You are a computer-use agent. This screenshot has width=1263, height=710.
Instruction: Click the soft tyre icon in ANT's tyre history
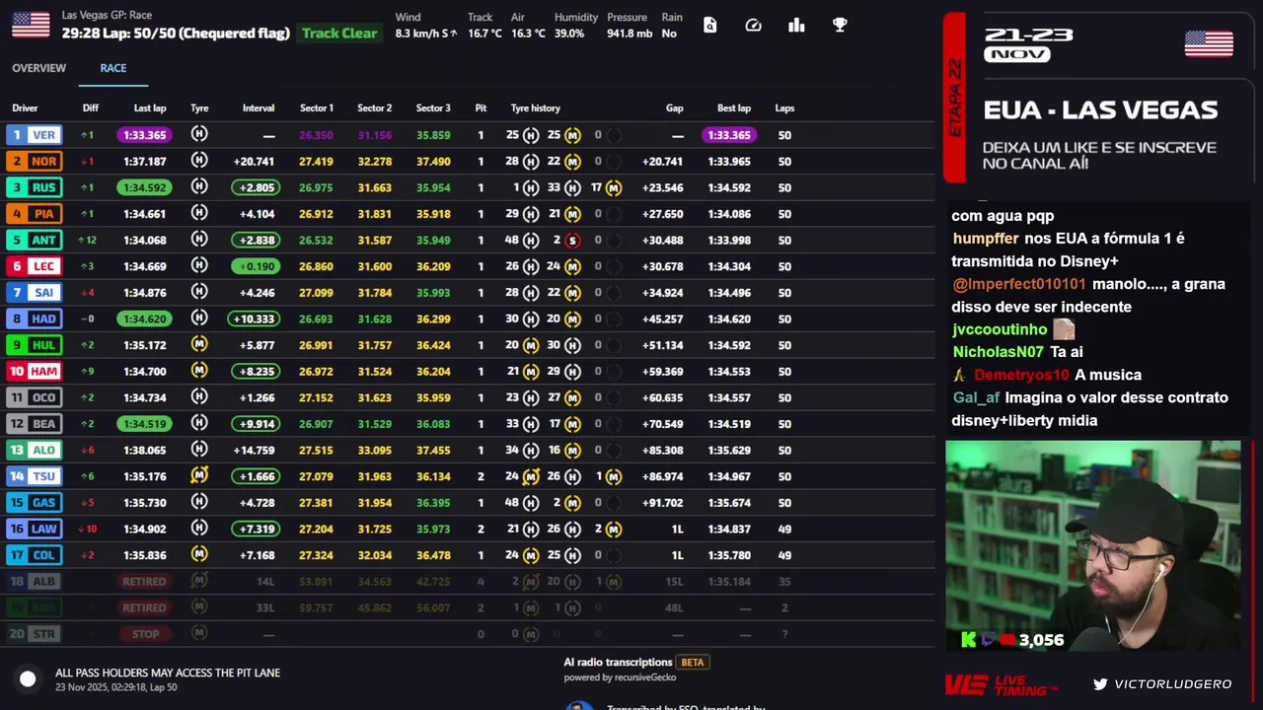coord(572,240)
